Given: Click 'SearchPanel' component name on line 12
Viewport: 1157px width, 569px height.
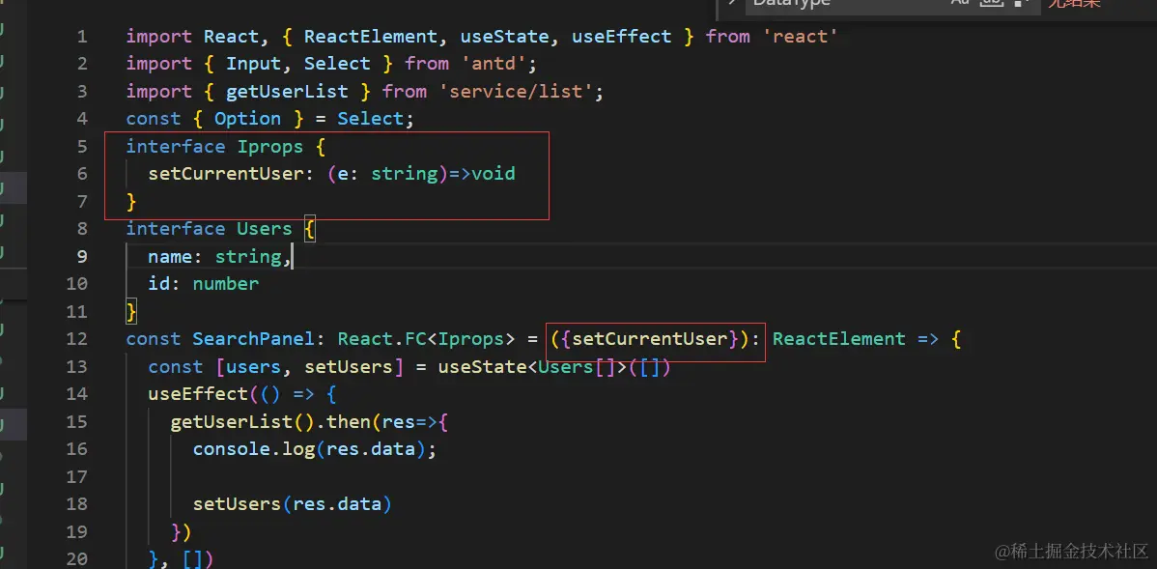Looking at the screenshot, I should click(254, 339).
